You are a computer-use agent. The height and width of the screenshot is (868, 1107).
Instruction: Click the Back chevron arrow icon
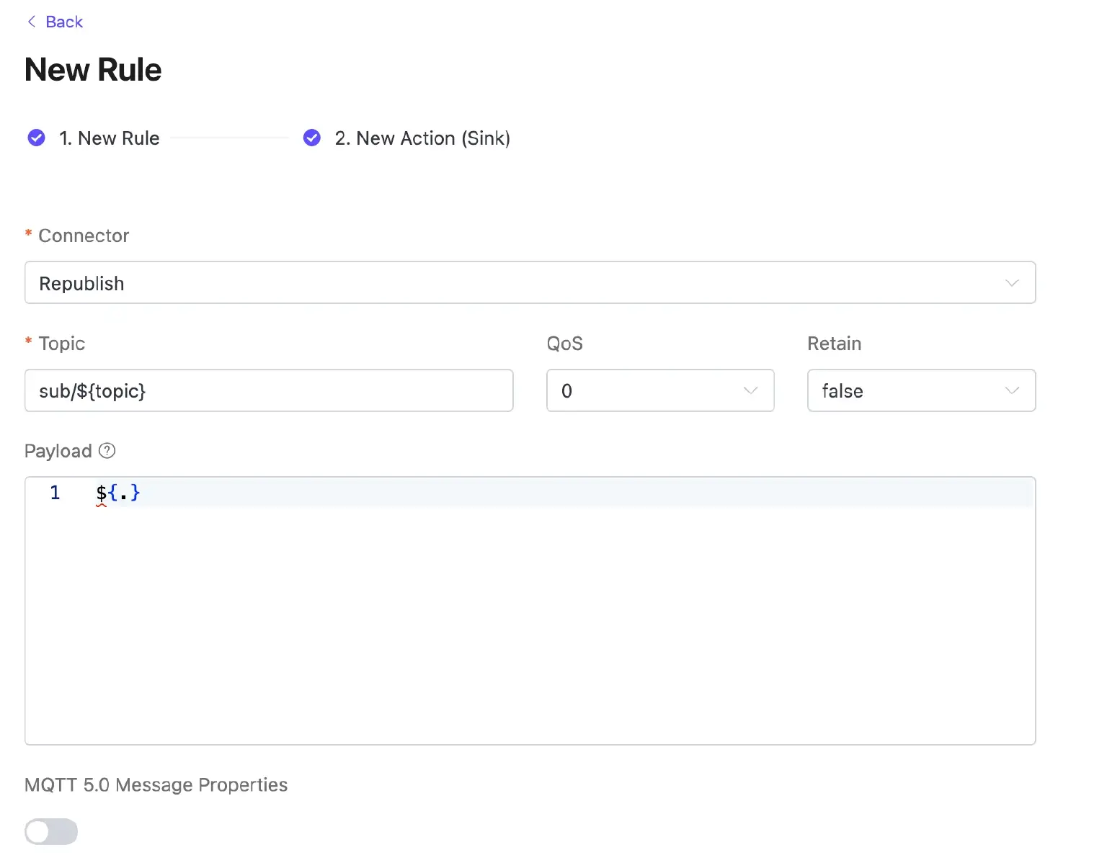tap(31, 22)
